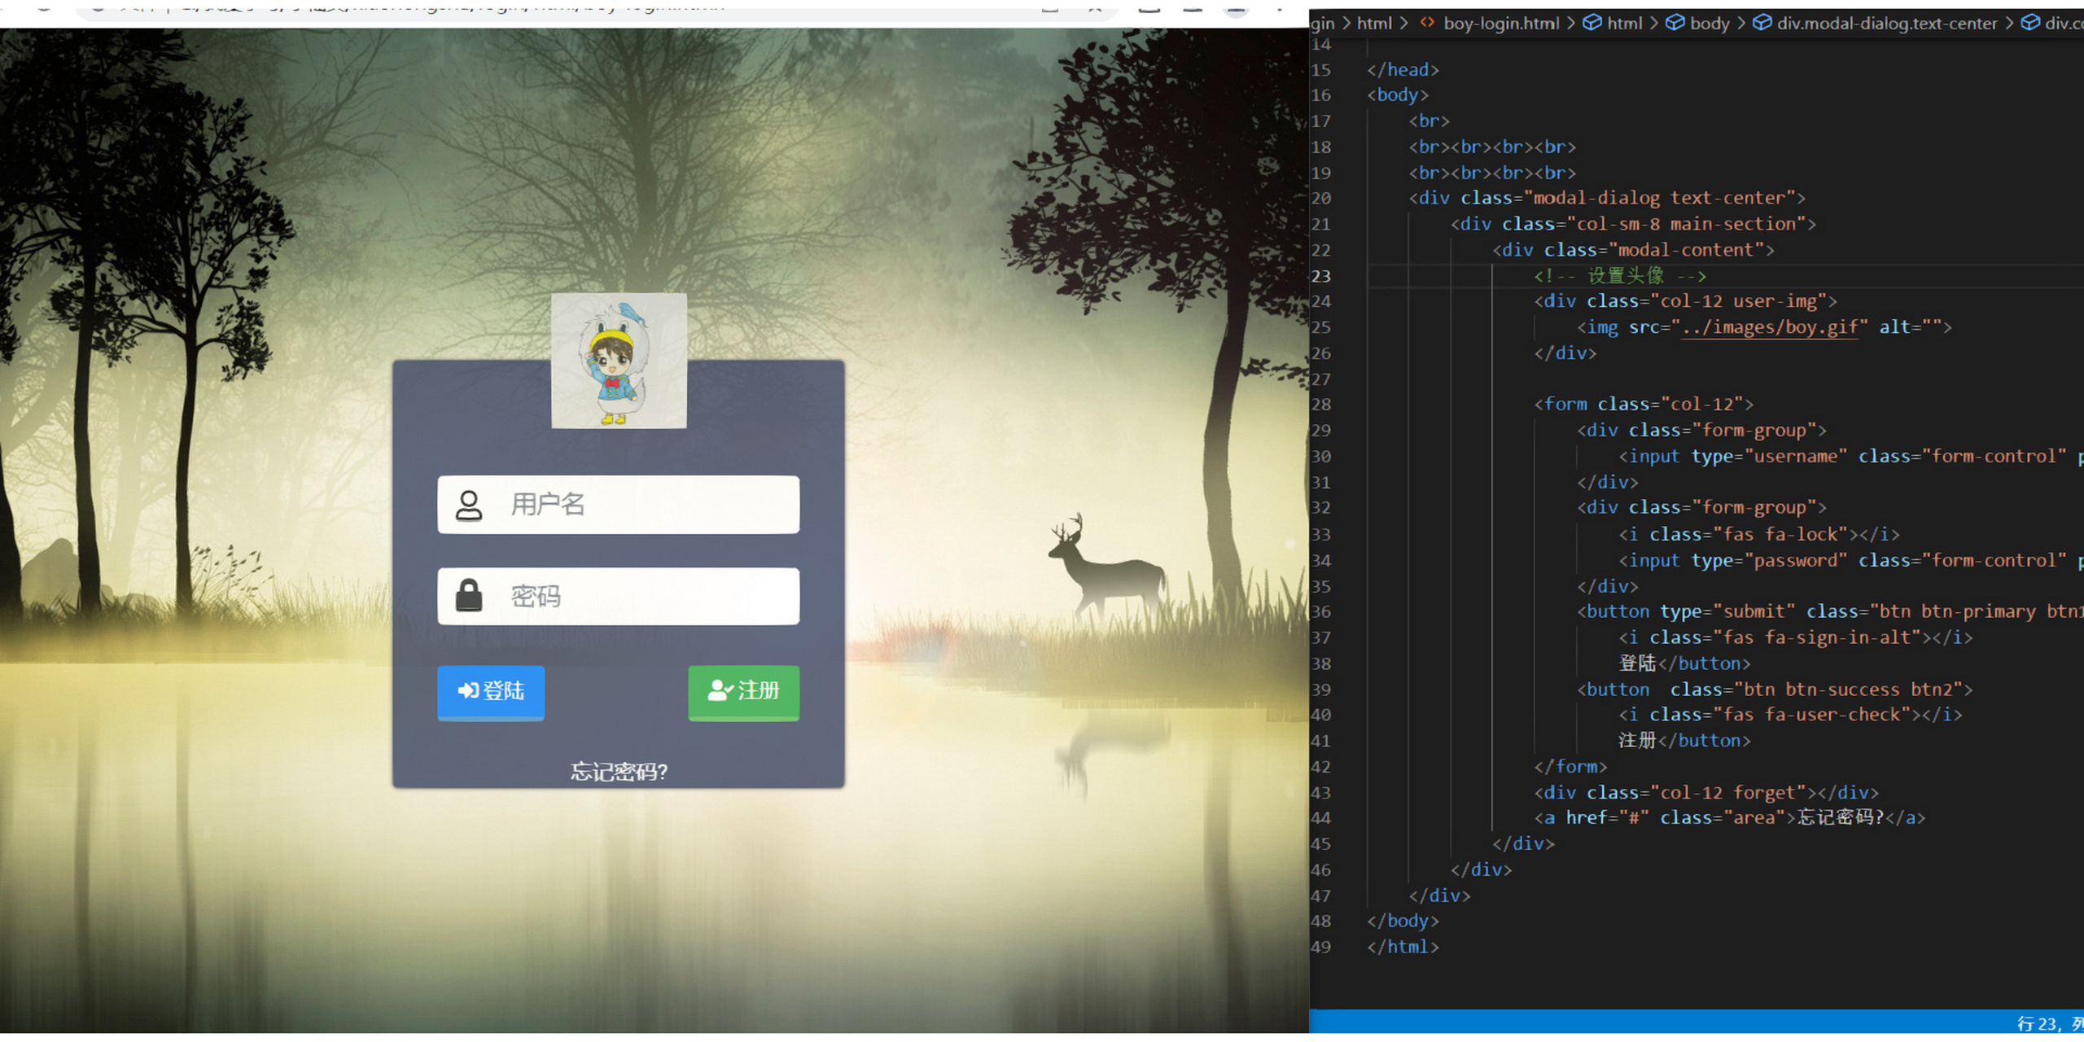2084x1042 pixels.
Task: Click the 忘记密码? link below the buttons
Action: (x=618, y=770)
